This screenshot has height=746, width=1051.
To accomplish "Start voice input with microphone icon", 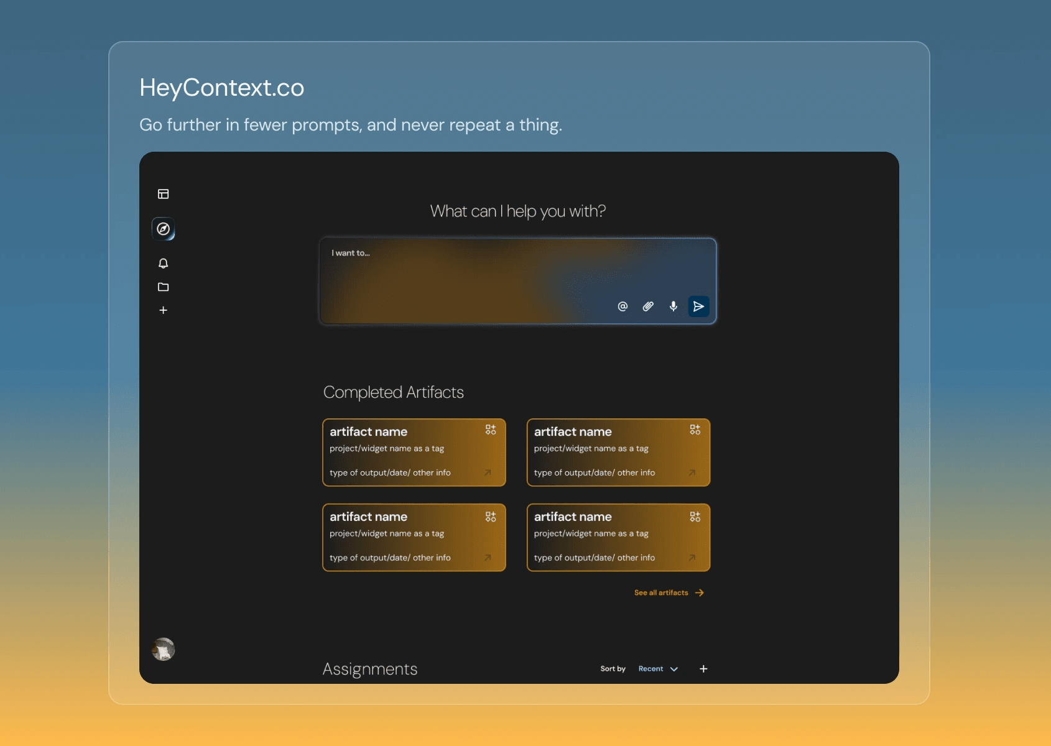I will tap(673, 306).
